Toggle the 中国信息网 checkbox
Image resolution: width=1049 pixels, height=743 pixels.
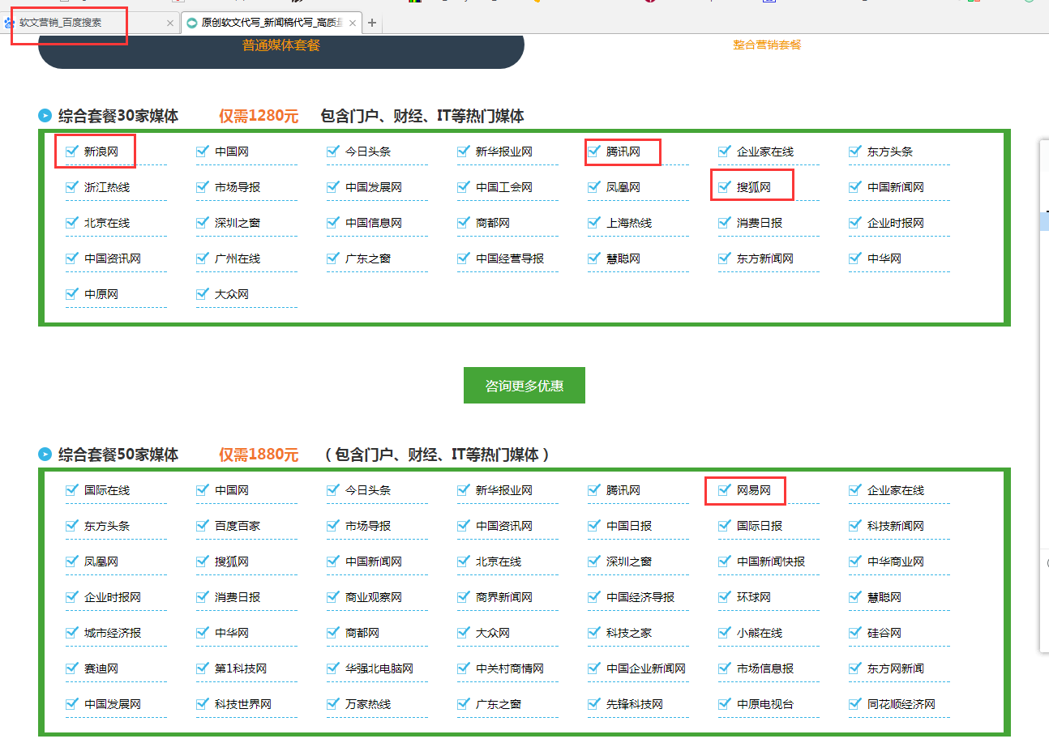pyautogui.click(x=333, y=222)
